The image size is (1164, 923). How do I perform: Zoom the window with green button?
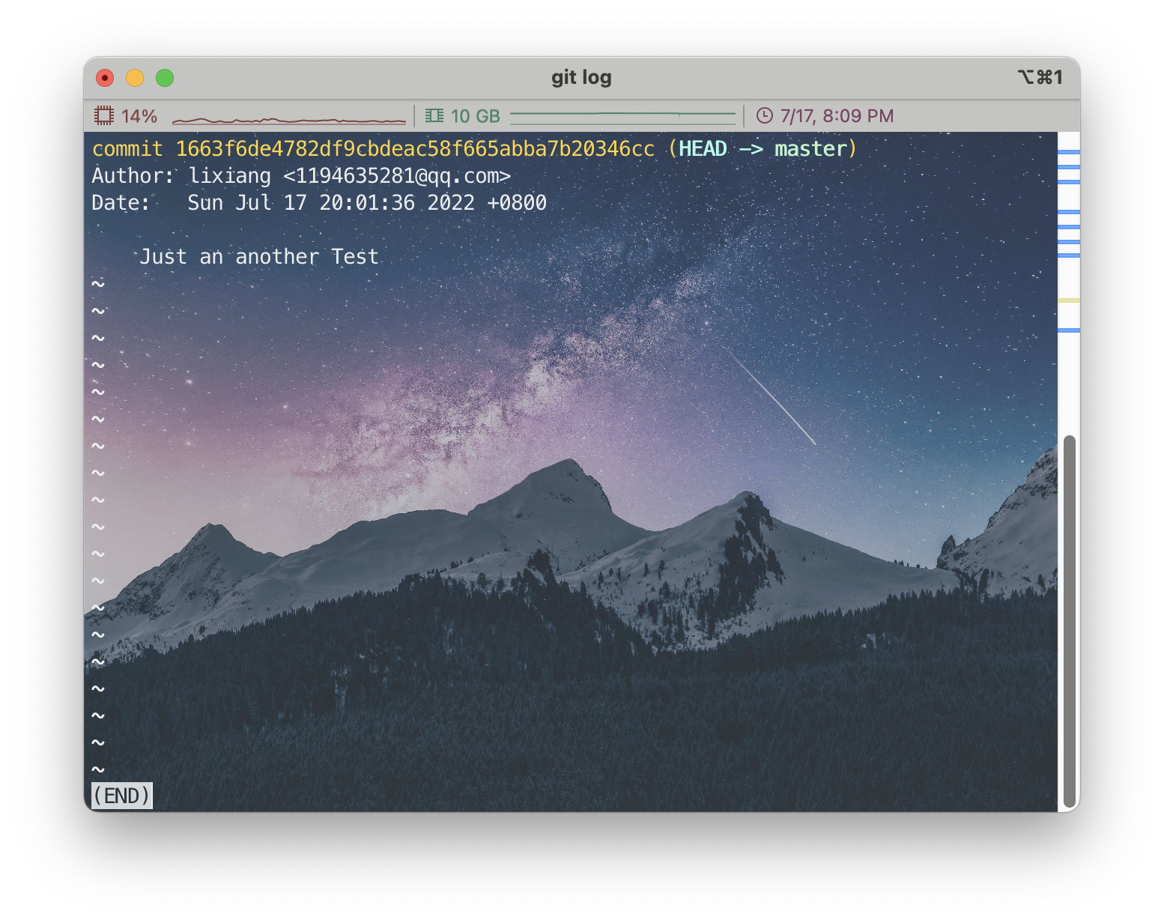[165, 78]
